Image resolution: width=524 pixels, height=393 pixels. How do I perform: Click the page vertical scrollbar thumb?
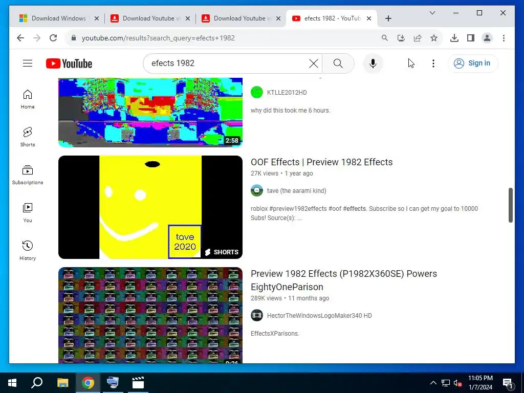(510, 205)
